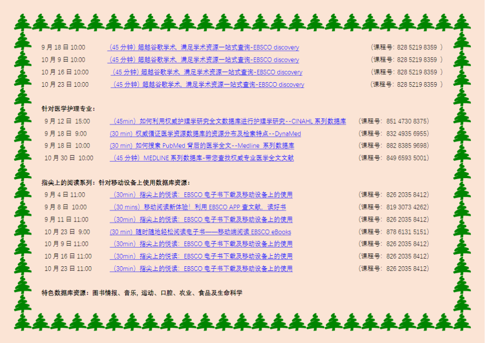Open the 10月30日 MEDLINE 45分钟 session link
Screen dimensions: 485x343
pyautogui.click(x=201, y=158)
